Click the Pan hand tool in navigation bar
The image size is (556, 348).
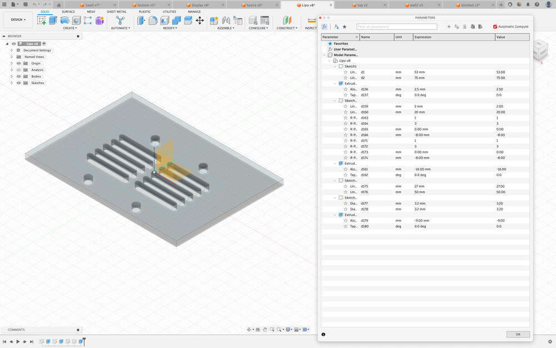point(265,330)
